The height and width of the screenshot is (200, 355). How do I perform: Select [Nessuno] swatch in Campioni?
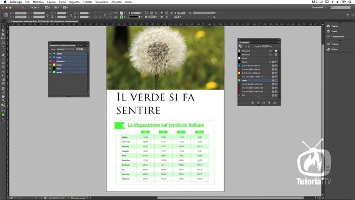click(x=258, y=51)
